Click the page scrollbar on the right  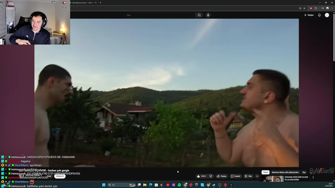334,38
